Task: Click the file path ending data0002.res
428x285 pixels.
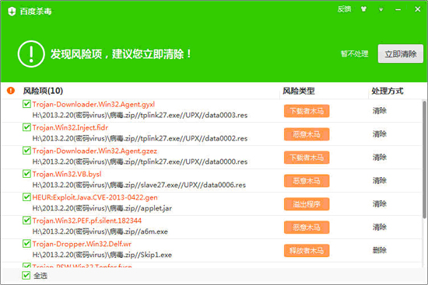Action: tap(140, 138)
